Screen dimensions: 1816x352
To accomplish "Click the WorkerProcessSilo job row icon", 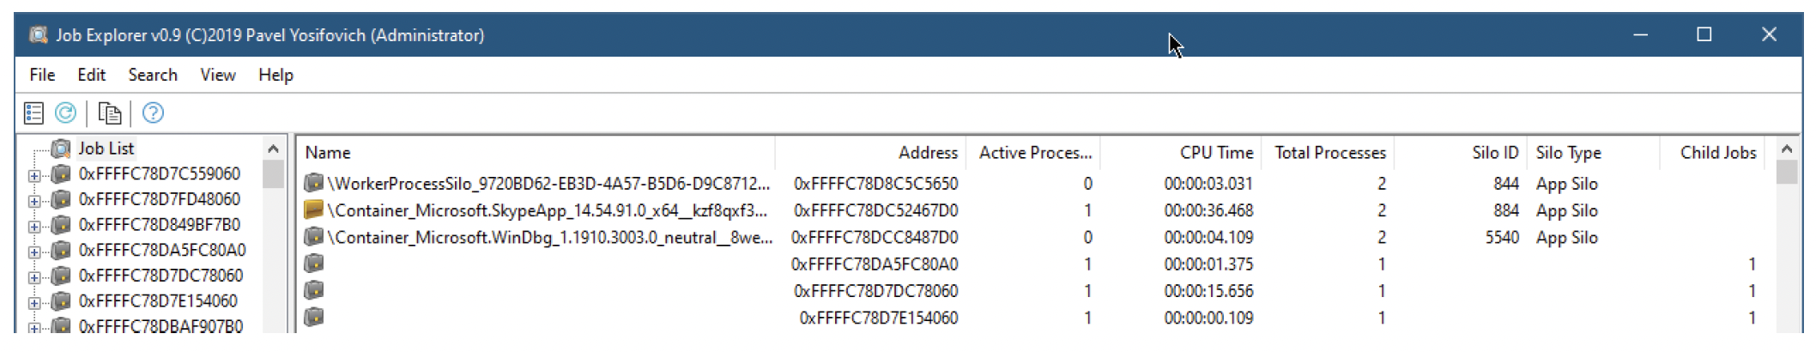I will pyautogui.click(x=314, y=183).
